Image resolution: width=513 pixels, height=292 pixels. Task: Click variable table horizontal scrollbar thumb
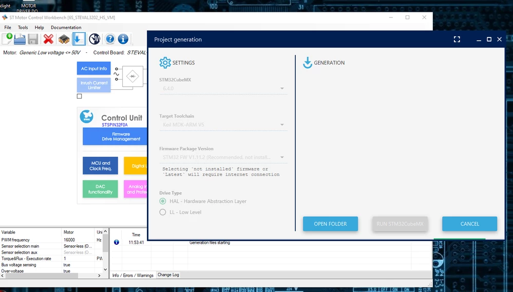click(42, 276)
